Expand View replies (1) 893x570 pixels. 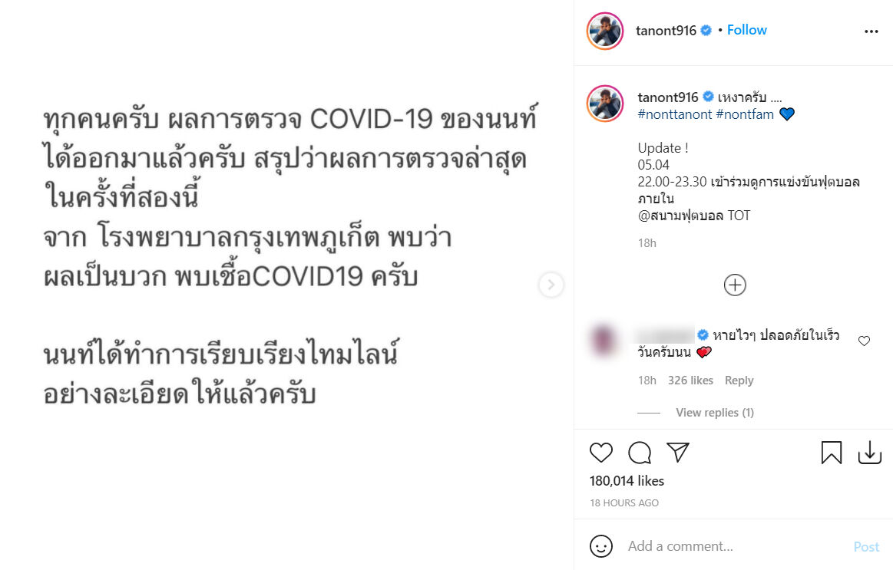tap(715, 413)
